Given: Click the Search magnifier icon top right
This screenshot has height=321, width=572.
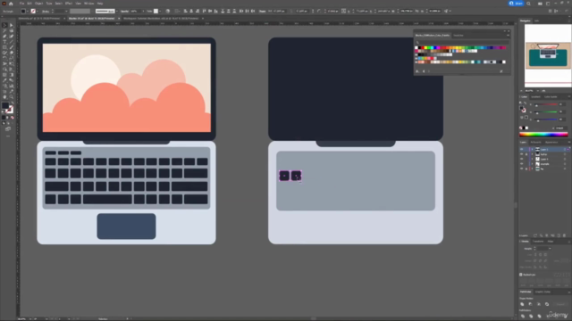Looking at the screenshot, I should tap(528, 4).
